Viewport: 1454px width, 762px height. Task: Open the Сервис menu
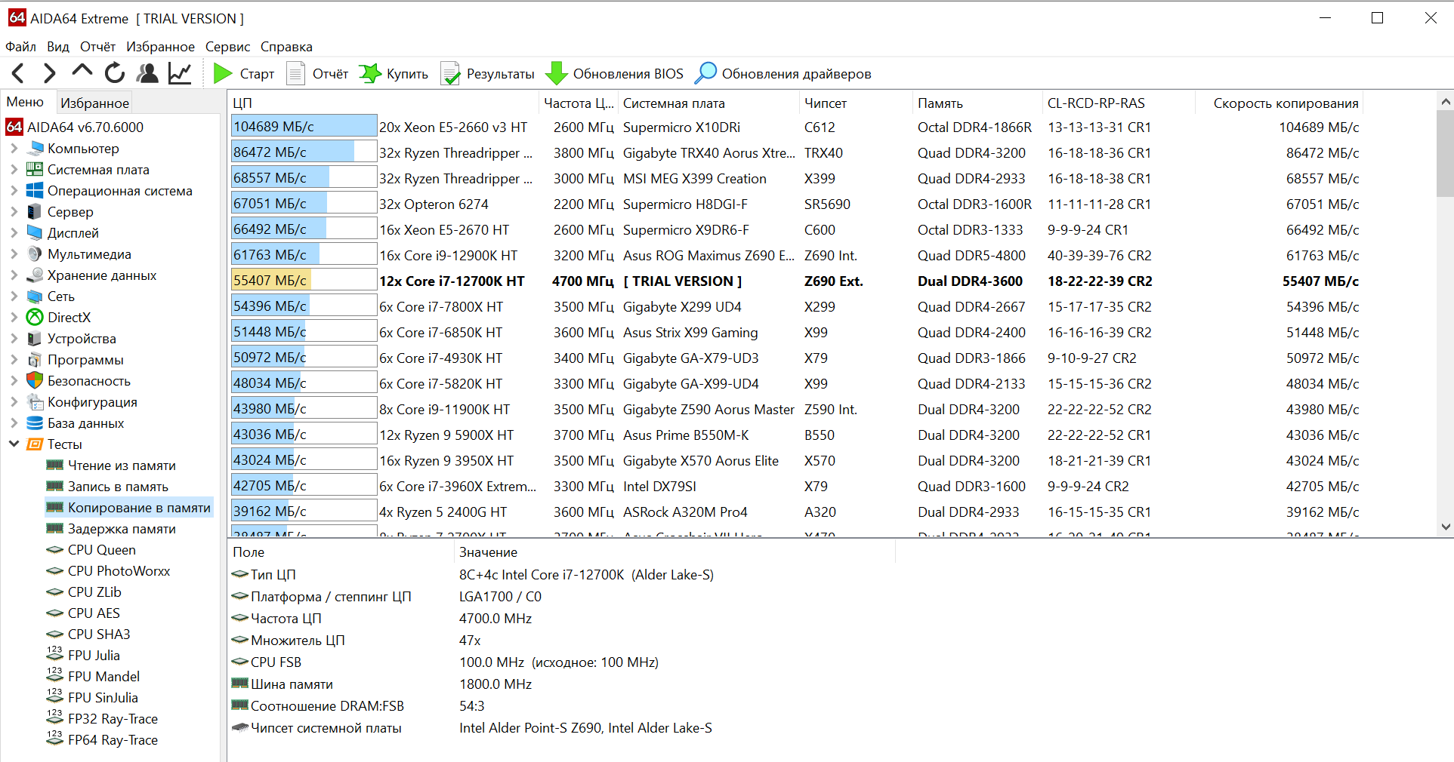point(227,47)
